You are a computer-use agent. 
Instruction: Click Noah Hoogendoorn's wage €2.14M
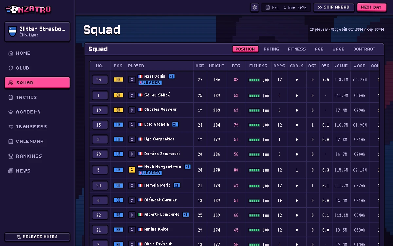360,170
